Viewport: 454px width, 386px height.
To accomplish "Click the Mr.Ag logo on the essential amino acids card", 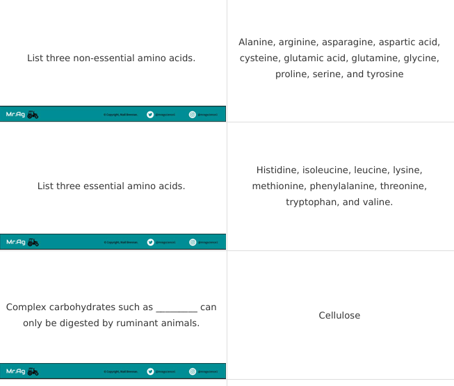I will click(15, 242).
